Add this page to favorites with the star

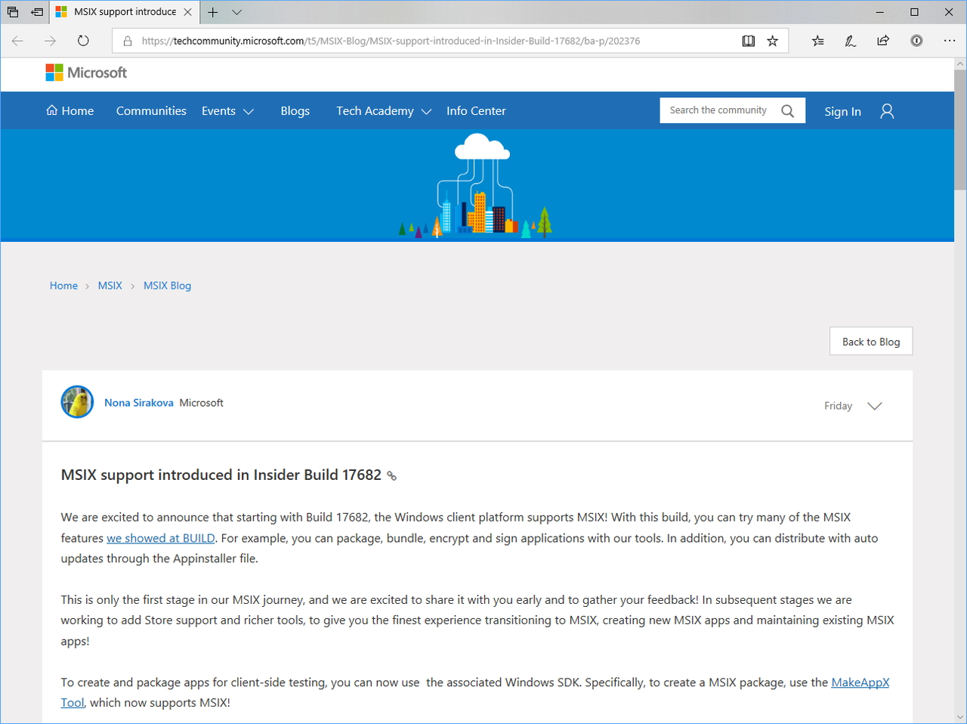tap(772, 41)
